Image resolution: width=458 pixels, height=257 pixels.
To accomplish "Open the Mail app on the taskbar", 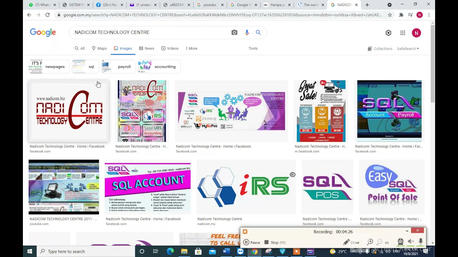I will [212, 251].
